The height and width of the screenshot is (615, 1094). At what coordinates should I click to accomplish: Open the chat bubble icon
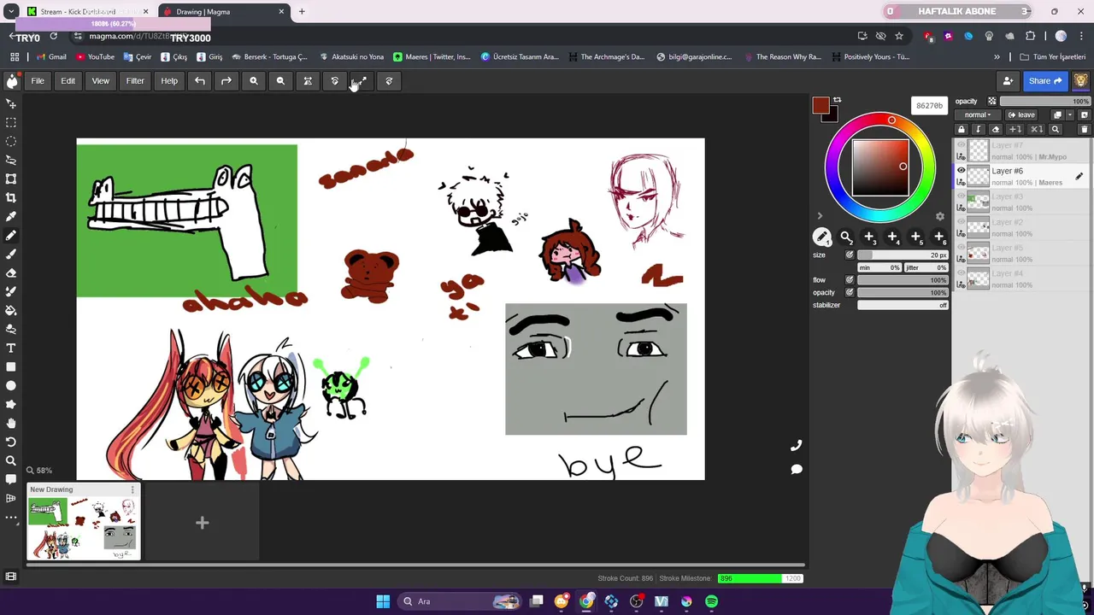coord(796,469)
